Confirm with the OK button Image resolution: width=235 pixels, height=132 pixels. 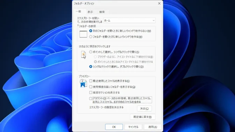114,127
